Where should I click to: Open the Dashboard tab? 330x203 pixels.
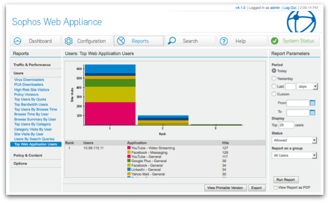pos(36,41)
